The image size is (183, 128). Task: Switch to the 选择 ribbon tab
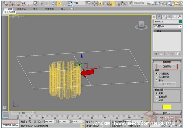click(35, 9)
